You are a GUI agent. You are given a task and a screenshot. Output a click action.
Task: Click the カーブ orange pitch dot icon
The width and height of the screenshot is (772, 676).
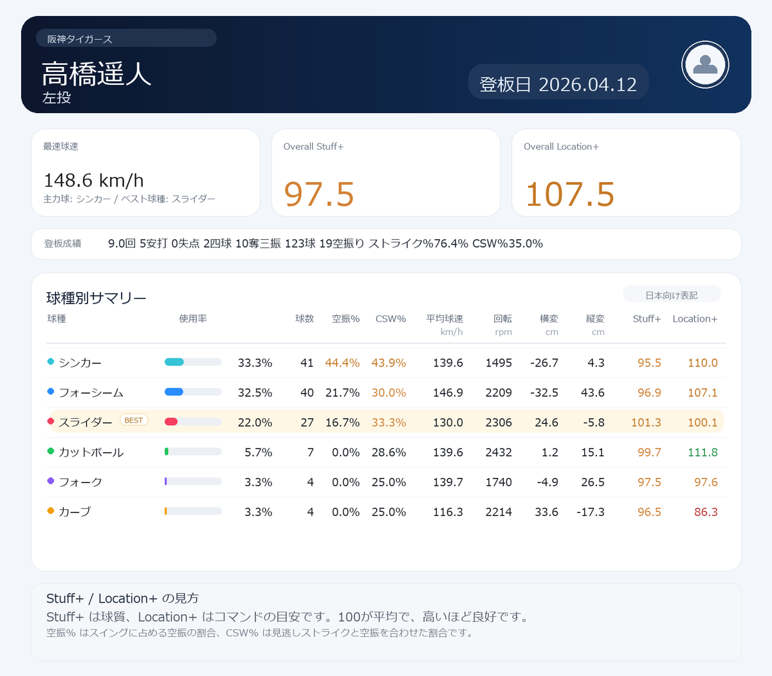pos(50,511)
